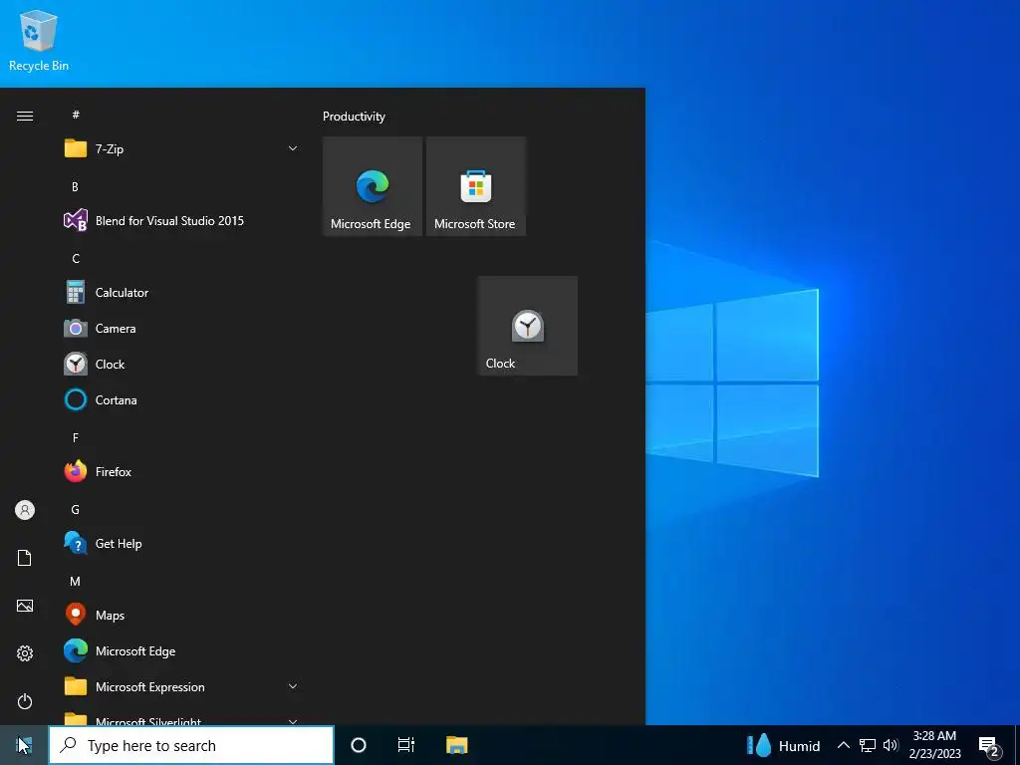The image size is (1020, 765).
Task: Expand the Start menu hamburger navigation
Action: [25, 116]
